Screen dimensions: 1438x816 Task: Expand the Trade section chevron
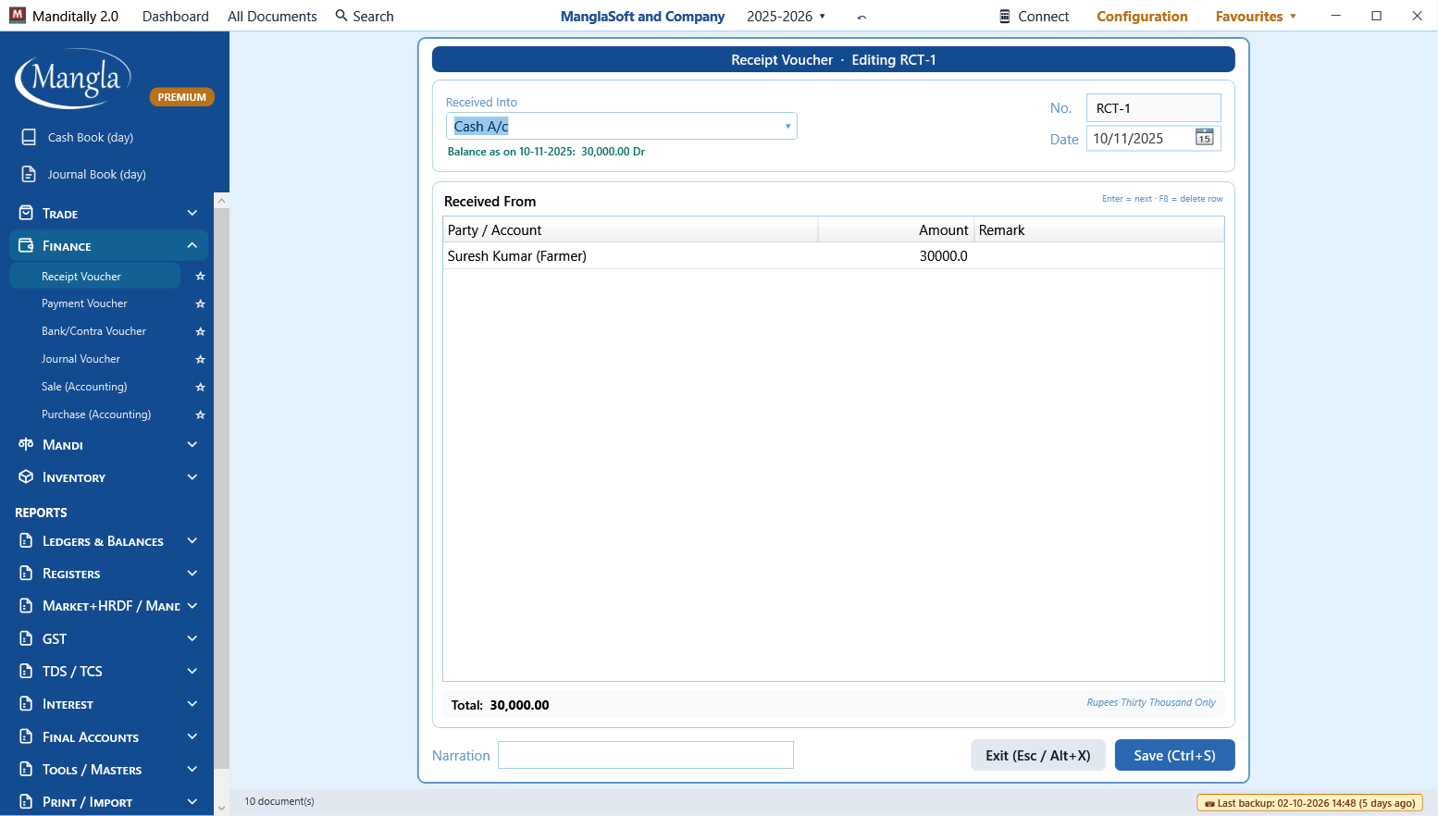coord(192,213)
